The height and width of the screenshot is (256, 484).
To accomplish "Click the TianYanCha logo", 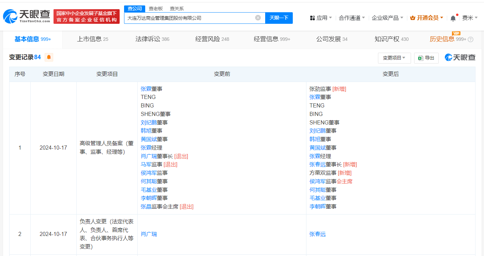I will (26, 16).
